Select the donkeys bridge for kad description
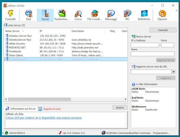The width and height of the screenshot is (180, 137). point(87,51)
